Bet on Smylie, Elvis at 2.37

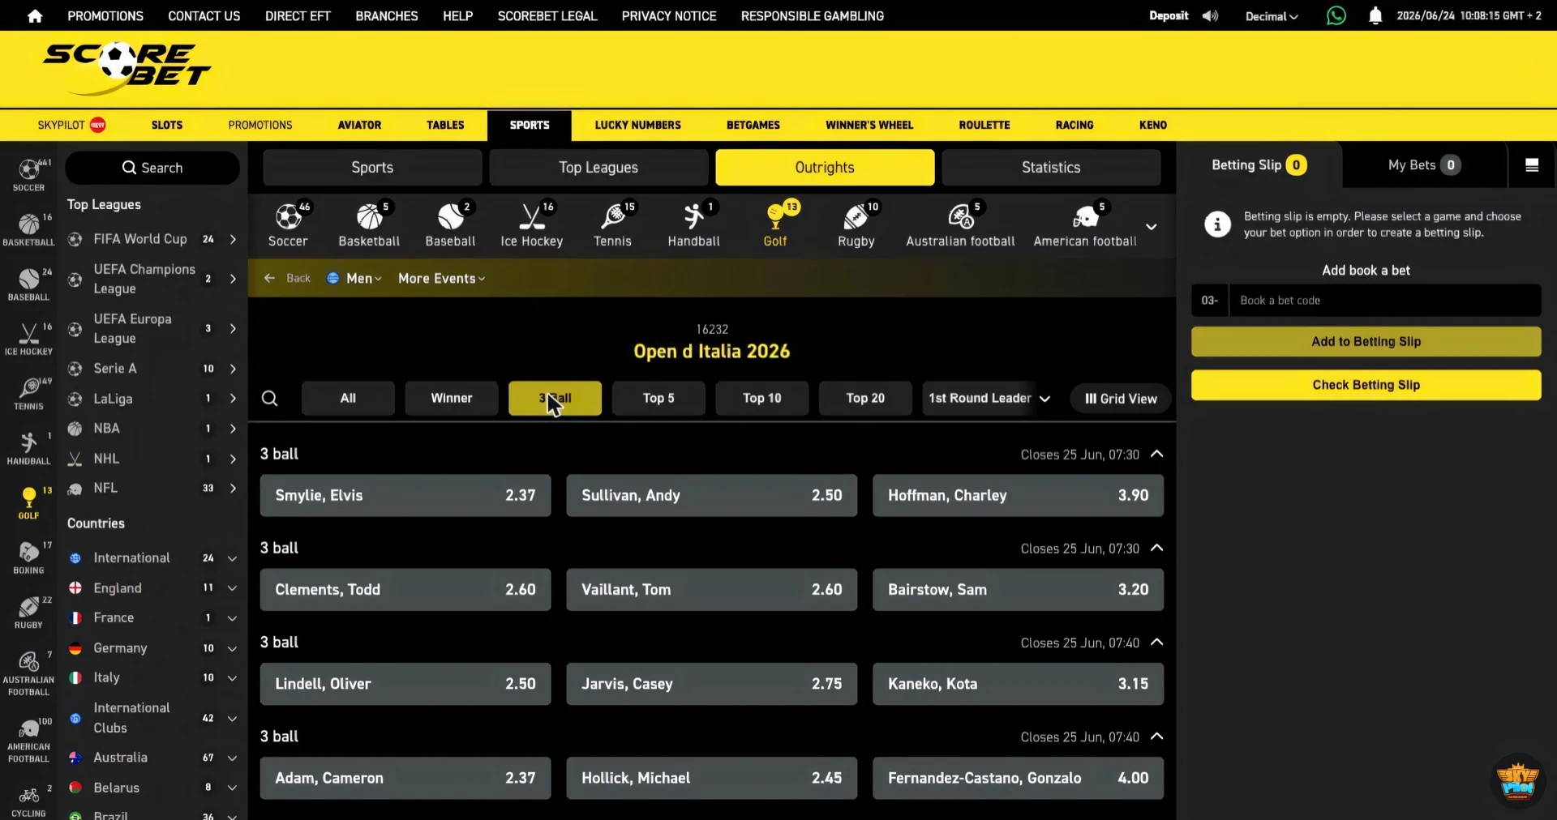[x=405, y=495]
